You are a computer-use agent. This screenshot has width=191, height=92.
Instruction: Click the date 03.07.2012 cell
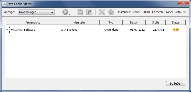click(x=137, y=30)
